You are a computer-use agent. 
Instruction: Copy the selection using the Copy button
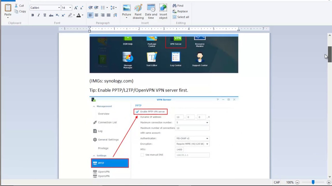click(20, 11)
